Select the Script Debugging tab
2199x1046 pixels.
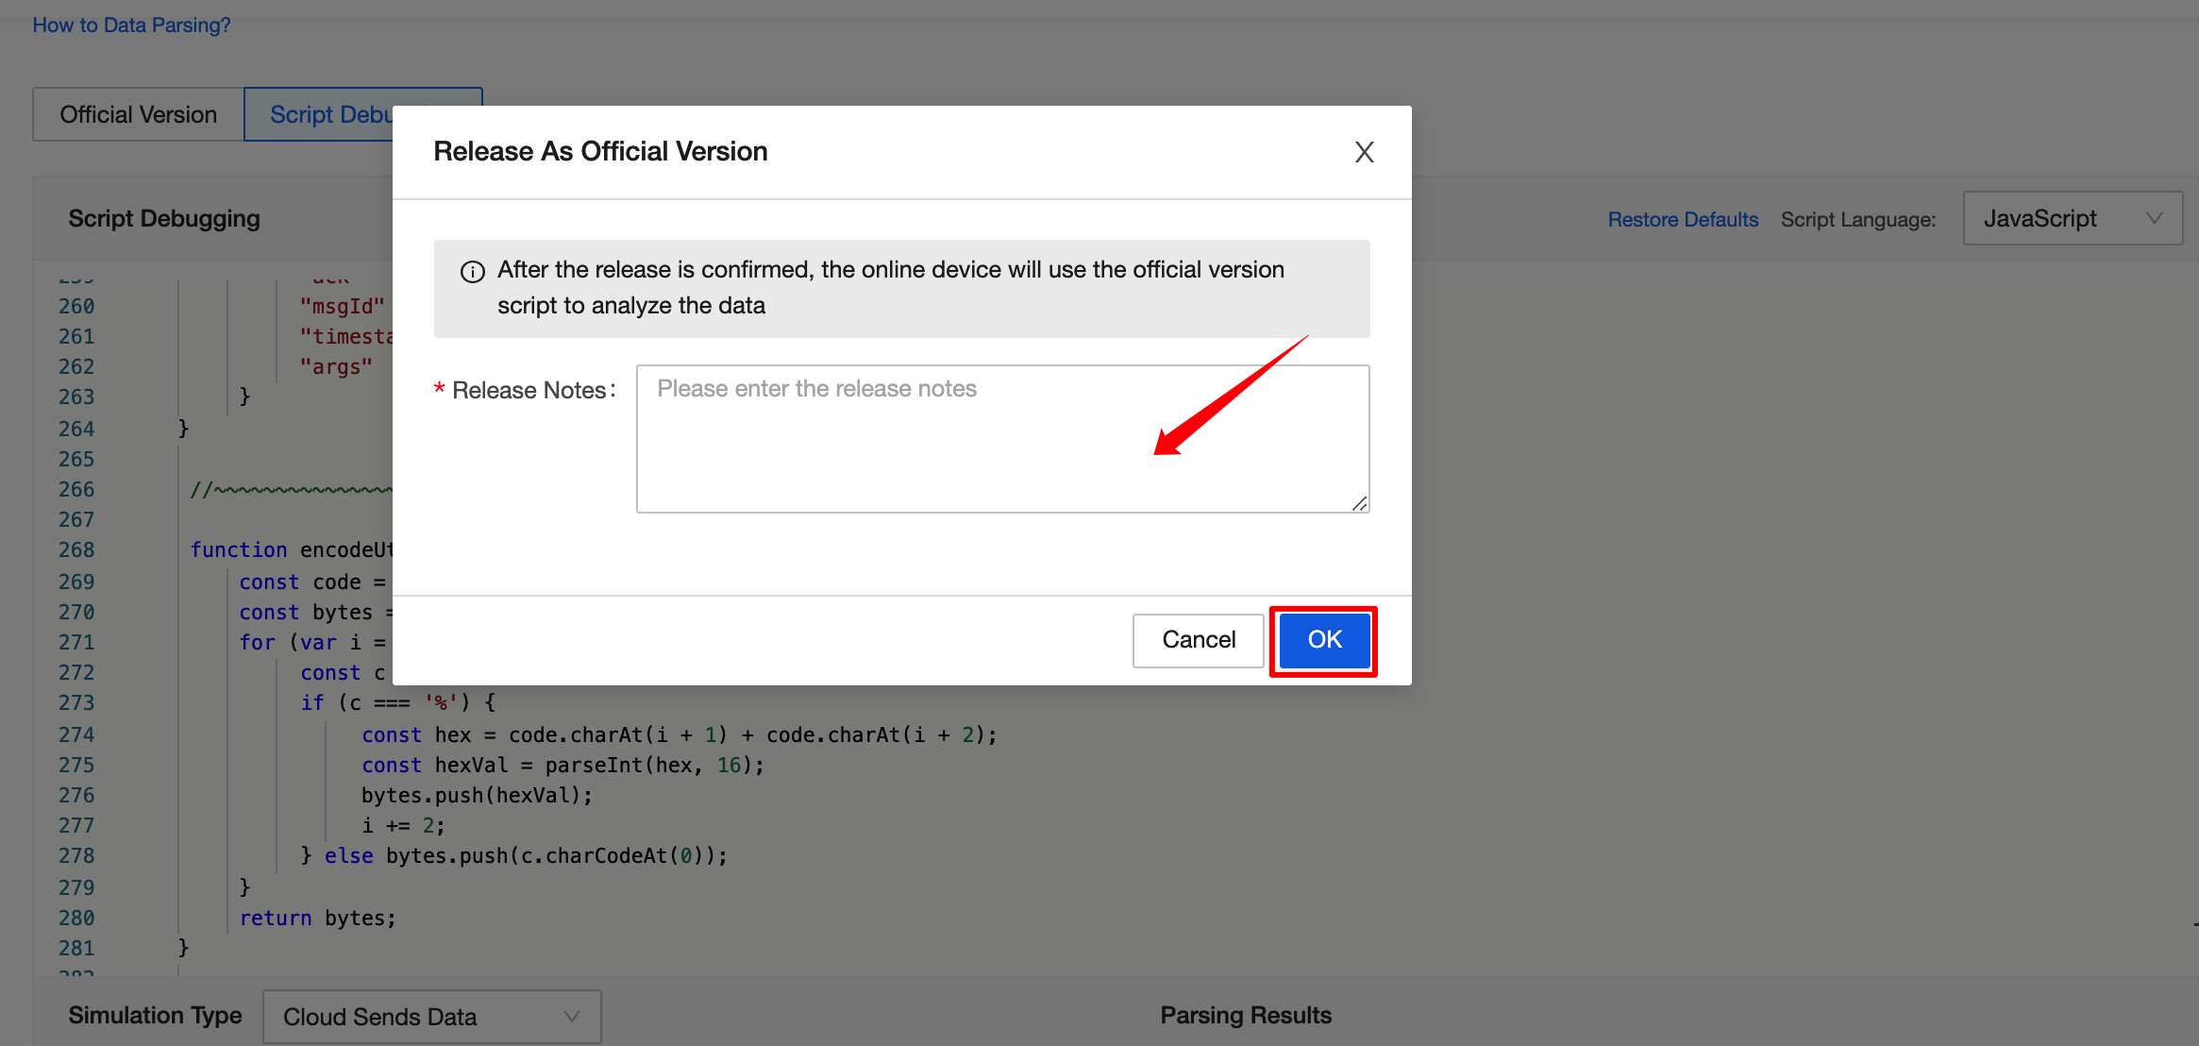pyautogui.click(x=332, y=113)
